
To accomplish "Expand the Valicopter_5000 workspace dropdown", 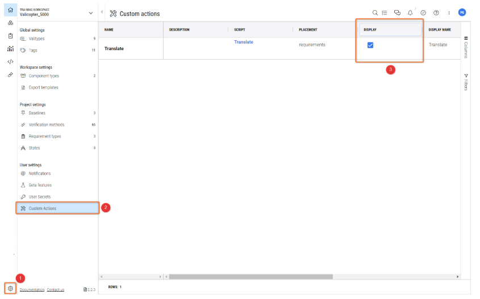I will pyautogui.click(x=91, y=13).
